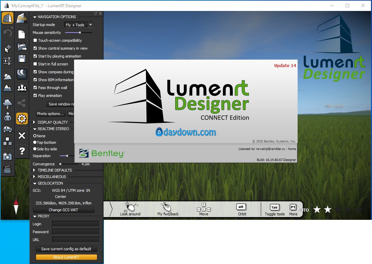Adjust the Convergence slider handle
The image size is (372, 264).
point(60,164)
